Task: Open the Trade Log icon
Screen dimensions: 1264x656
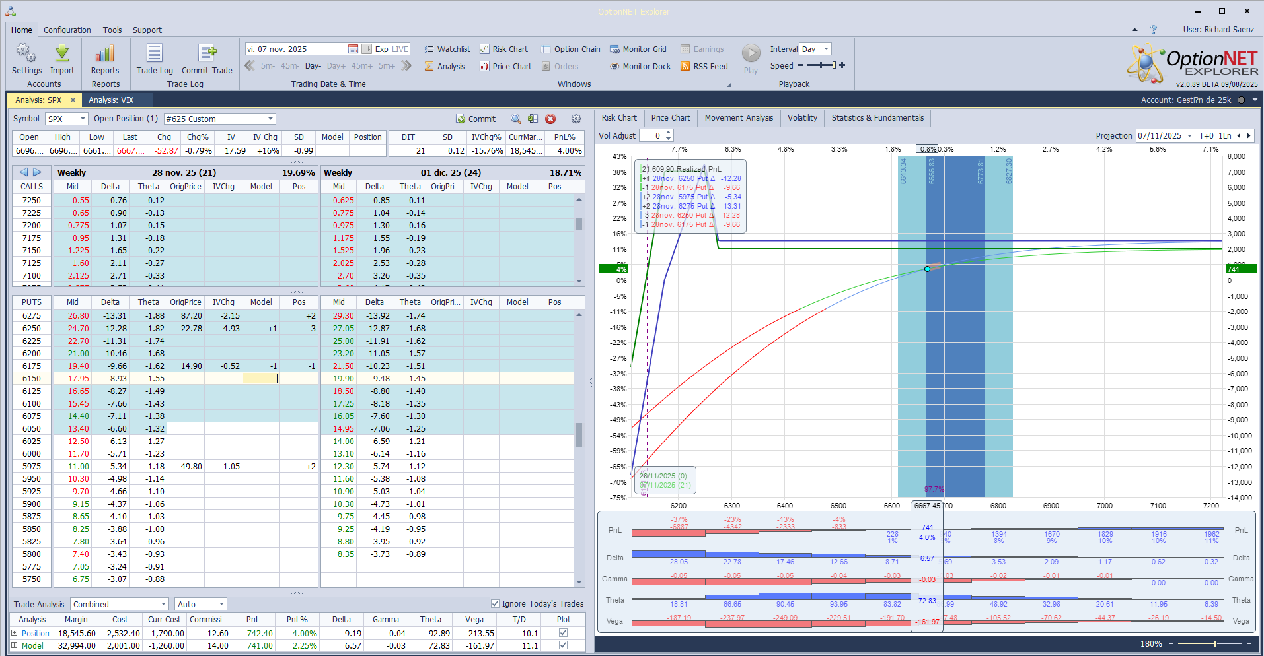Action: [155, 53]
